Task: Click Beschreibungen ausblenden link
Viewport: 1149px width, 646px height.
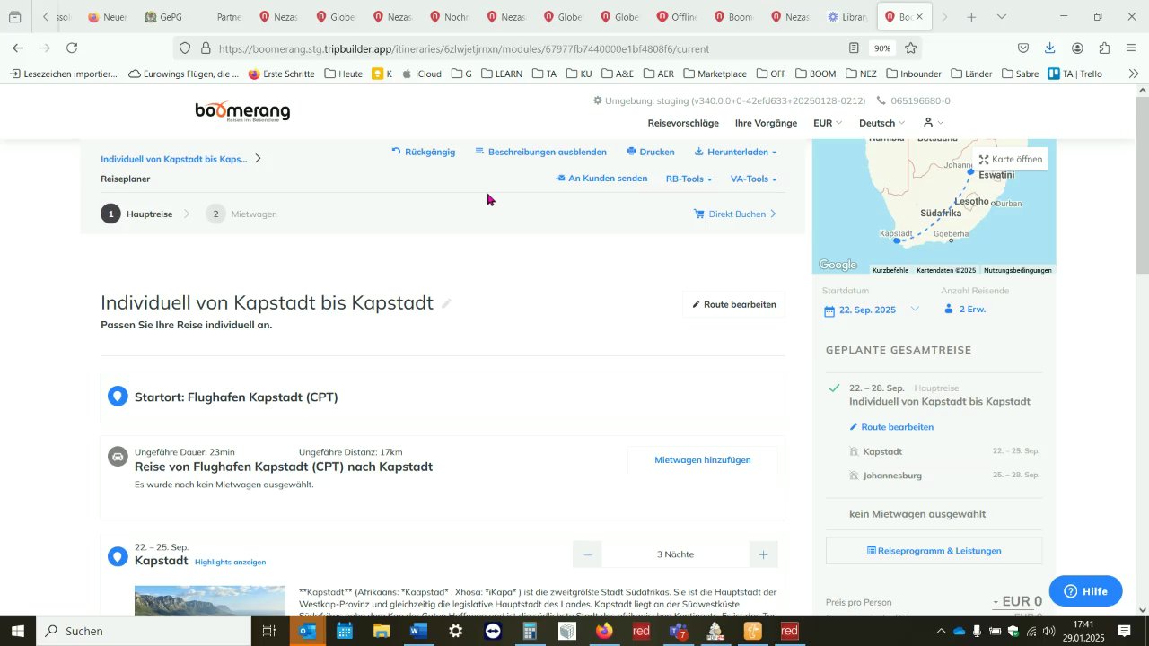Action: [x=540, y=152]
